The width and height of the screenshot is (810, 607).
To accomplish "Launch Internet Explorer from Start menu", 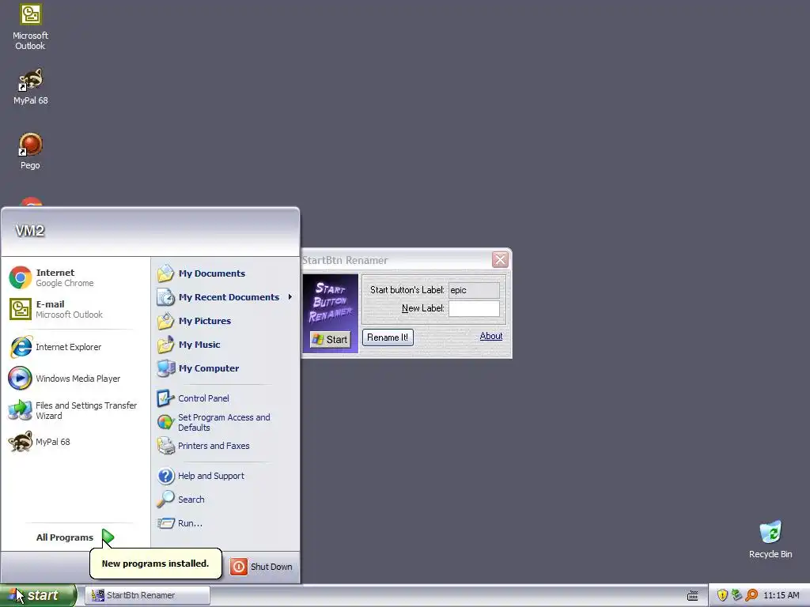I will tap(75, 347).
